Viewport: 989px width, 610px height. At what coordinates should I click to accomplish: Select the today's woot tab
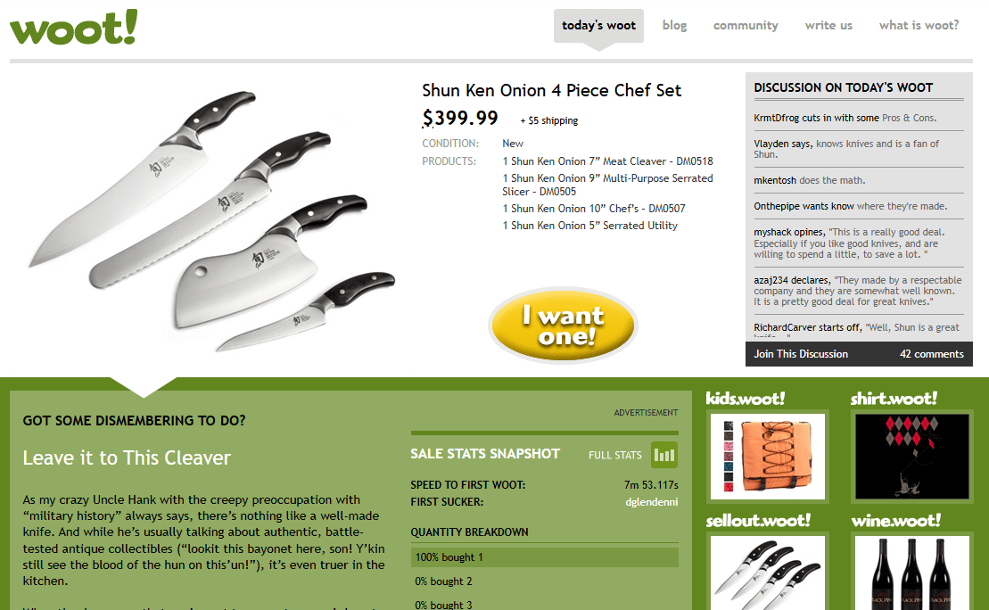coord(598,26)
